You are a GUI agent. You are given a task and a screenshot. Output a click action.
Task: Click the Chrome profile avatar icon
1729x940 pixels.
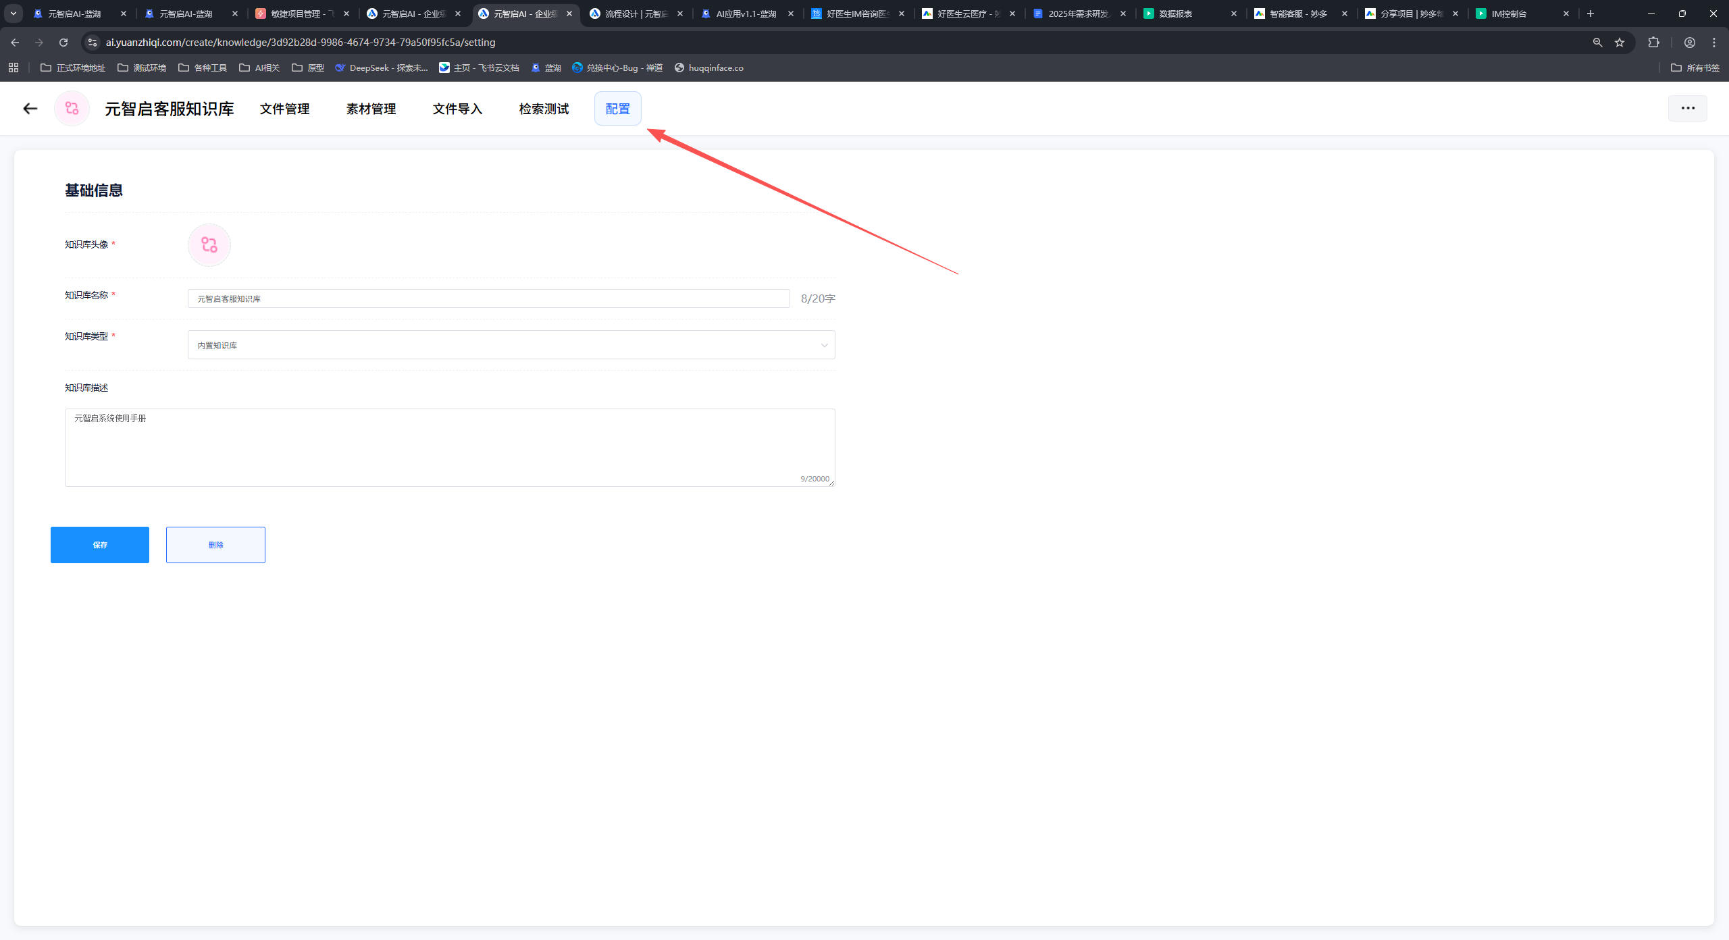pos(1689,43)
